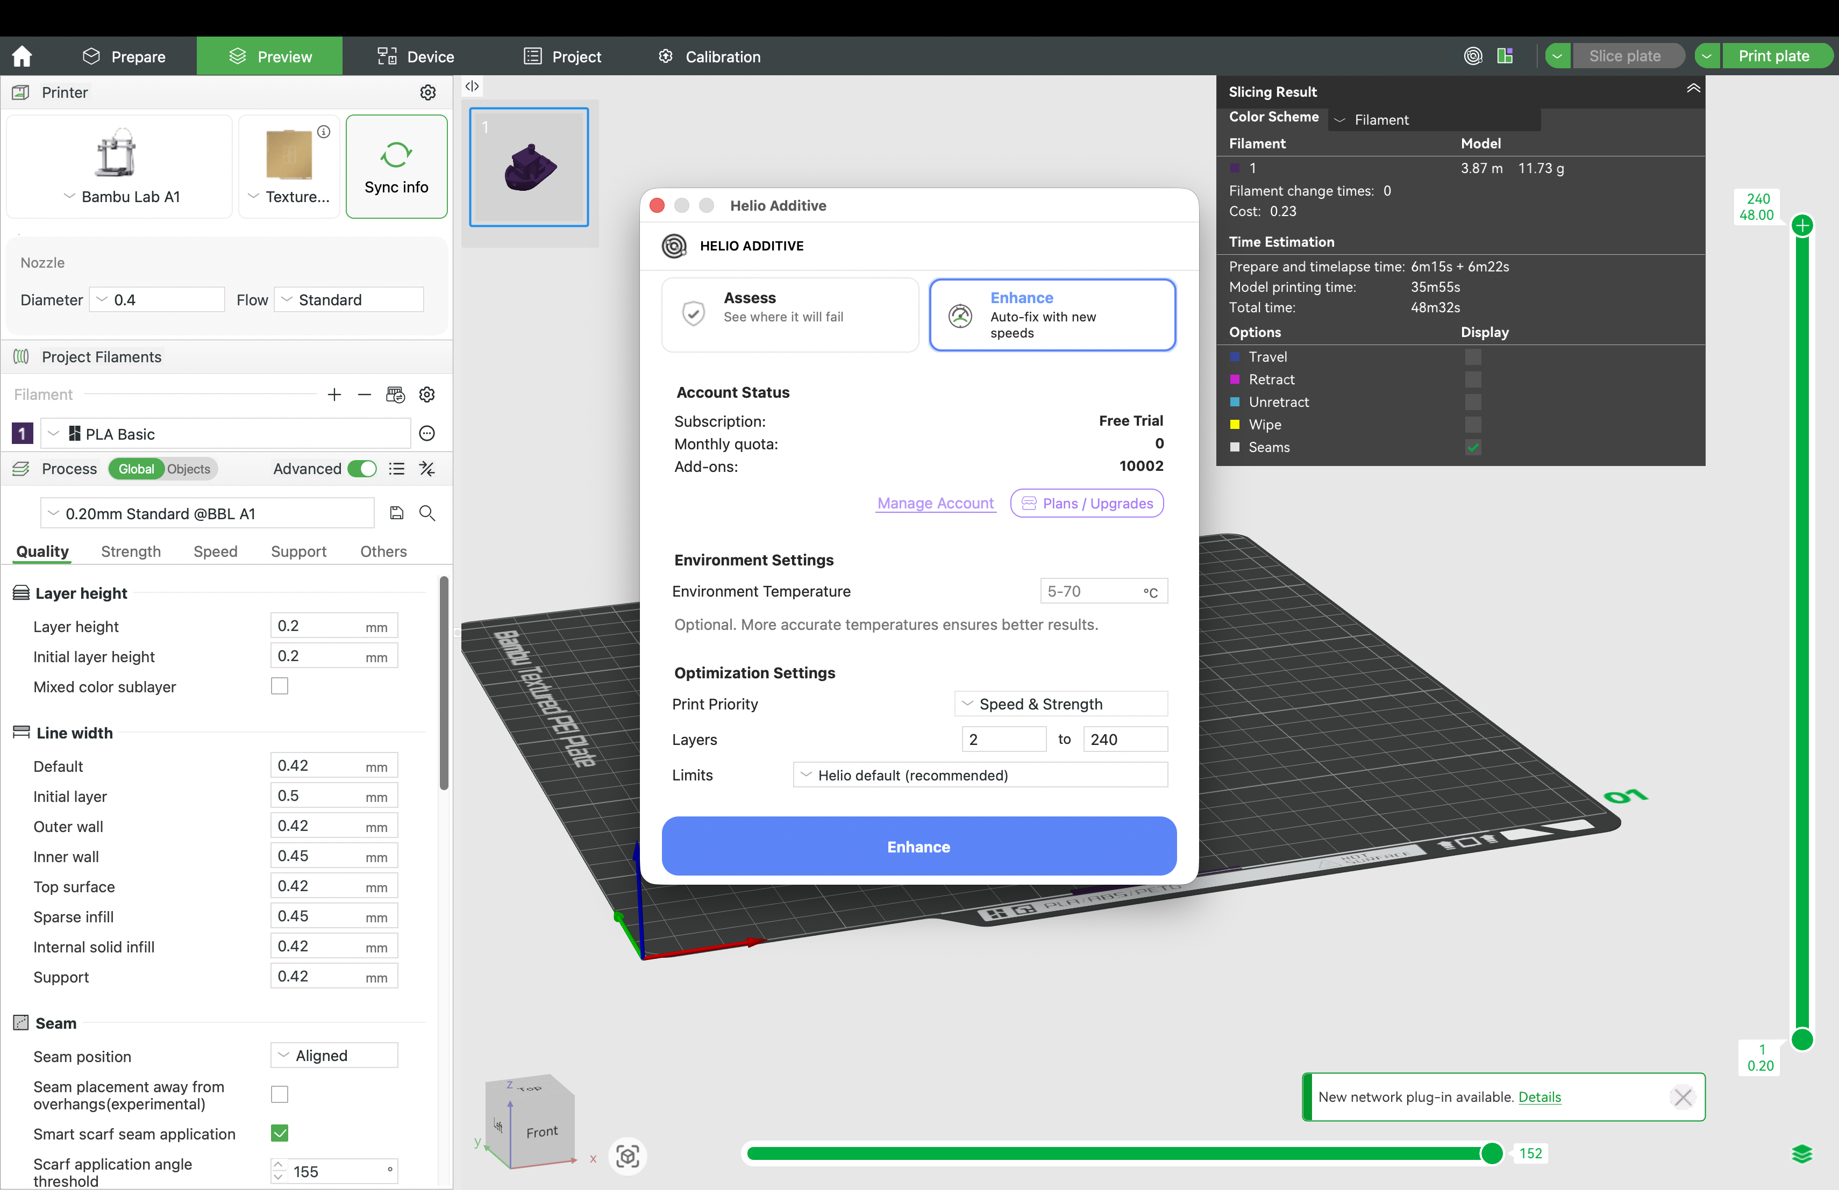Open Helio Additive icon in top toolbar
The width and height of the screenshot is (1839, 1190).
(1473, 55)
